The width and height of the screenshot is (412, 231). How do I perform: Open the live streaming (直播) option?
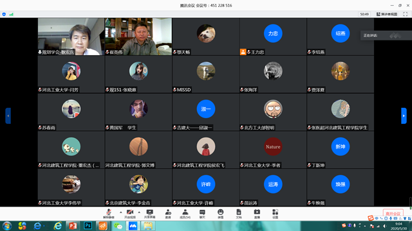(257, 214)
